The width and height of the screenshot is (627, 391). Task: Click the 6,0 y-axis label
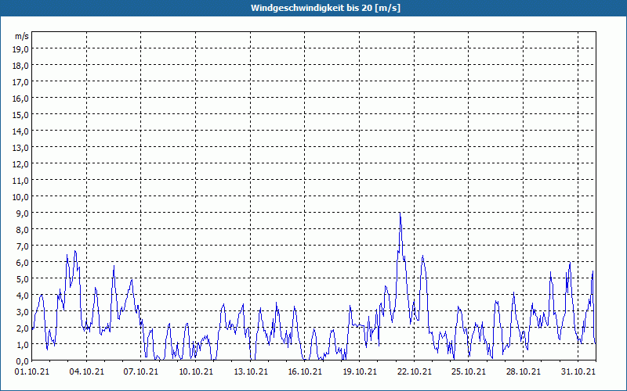23,263
